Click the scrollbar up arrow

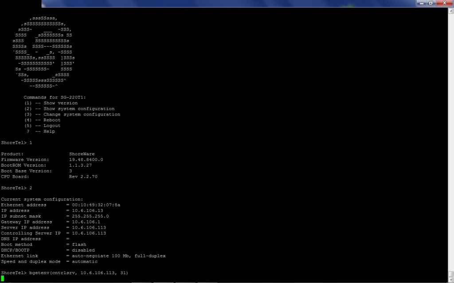[451, 11]
